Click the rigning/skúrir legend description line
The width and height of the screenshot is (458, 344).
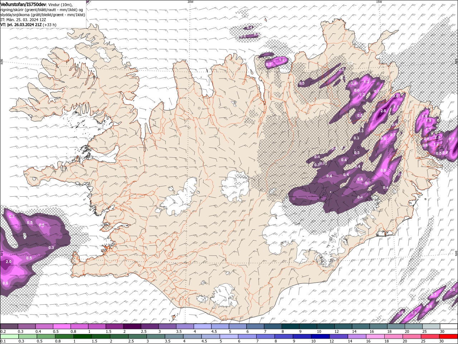[x=42, y=9]
